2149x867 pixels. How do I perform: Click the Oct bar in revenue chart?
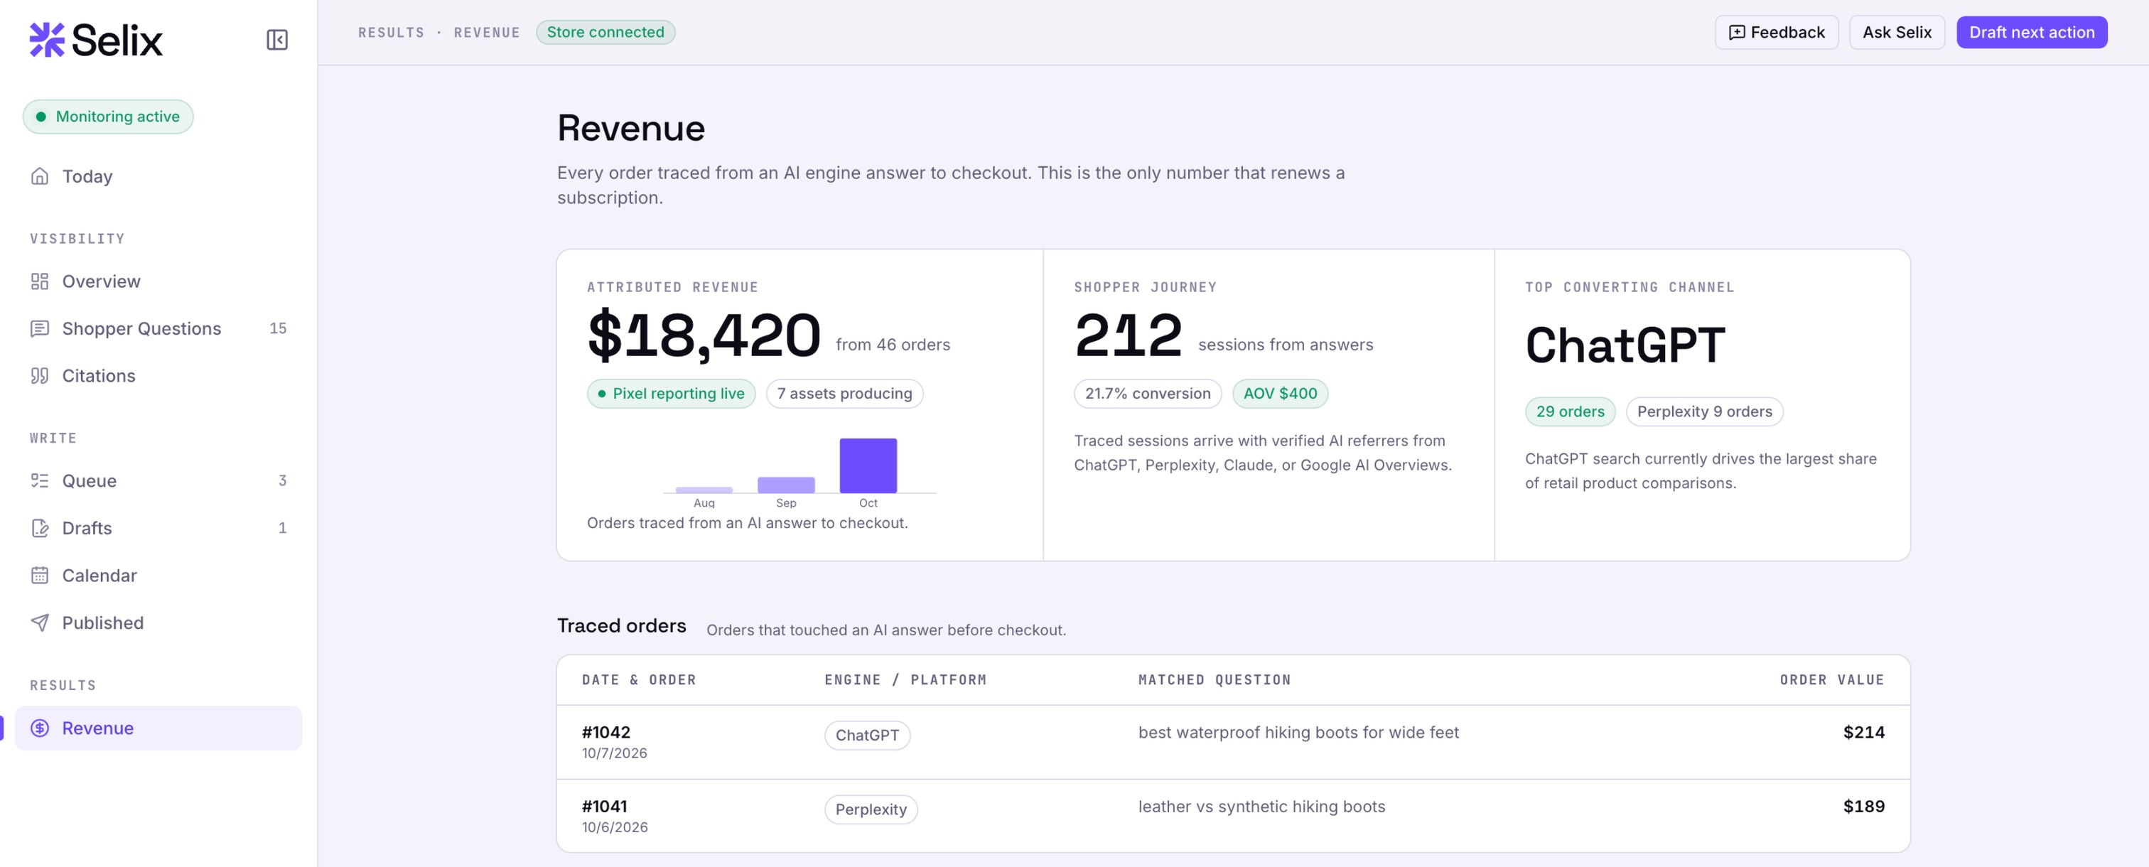[868, 465]
